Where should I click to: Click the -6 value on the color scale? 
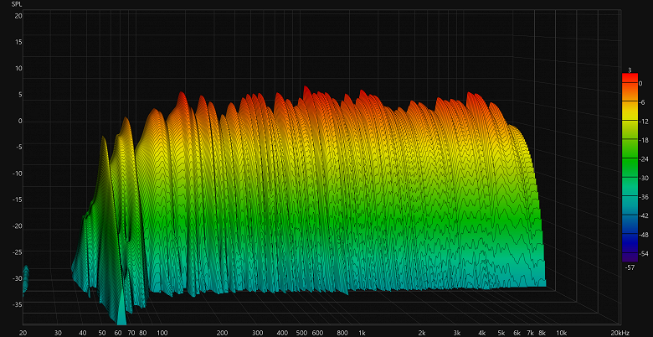pyautogui.click(x=641, y=102)
